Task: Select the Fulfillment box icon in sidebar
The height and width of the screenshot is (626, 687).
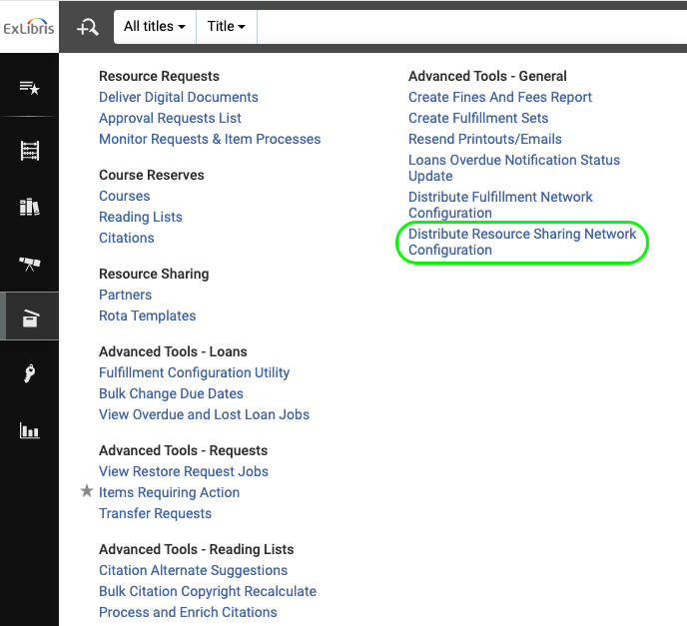Action: coord(29,319)
